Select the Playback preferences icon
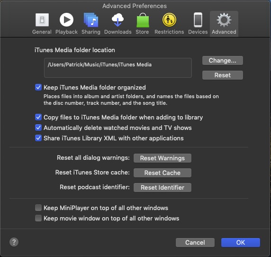Screen dimensions: 271x257 pyautogui.click(x=66, y=20)
